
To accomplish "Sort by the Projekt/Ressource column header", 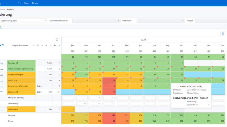I will tap(20, 46).
